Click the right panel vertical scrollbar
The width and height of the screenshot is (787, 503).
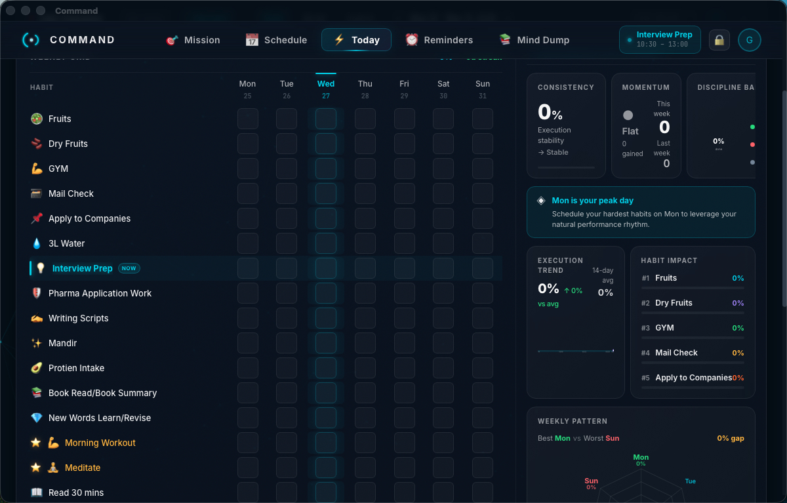click(x=783, y=197)
